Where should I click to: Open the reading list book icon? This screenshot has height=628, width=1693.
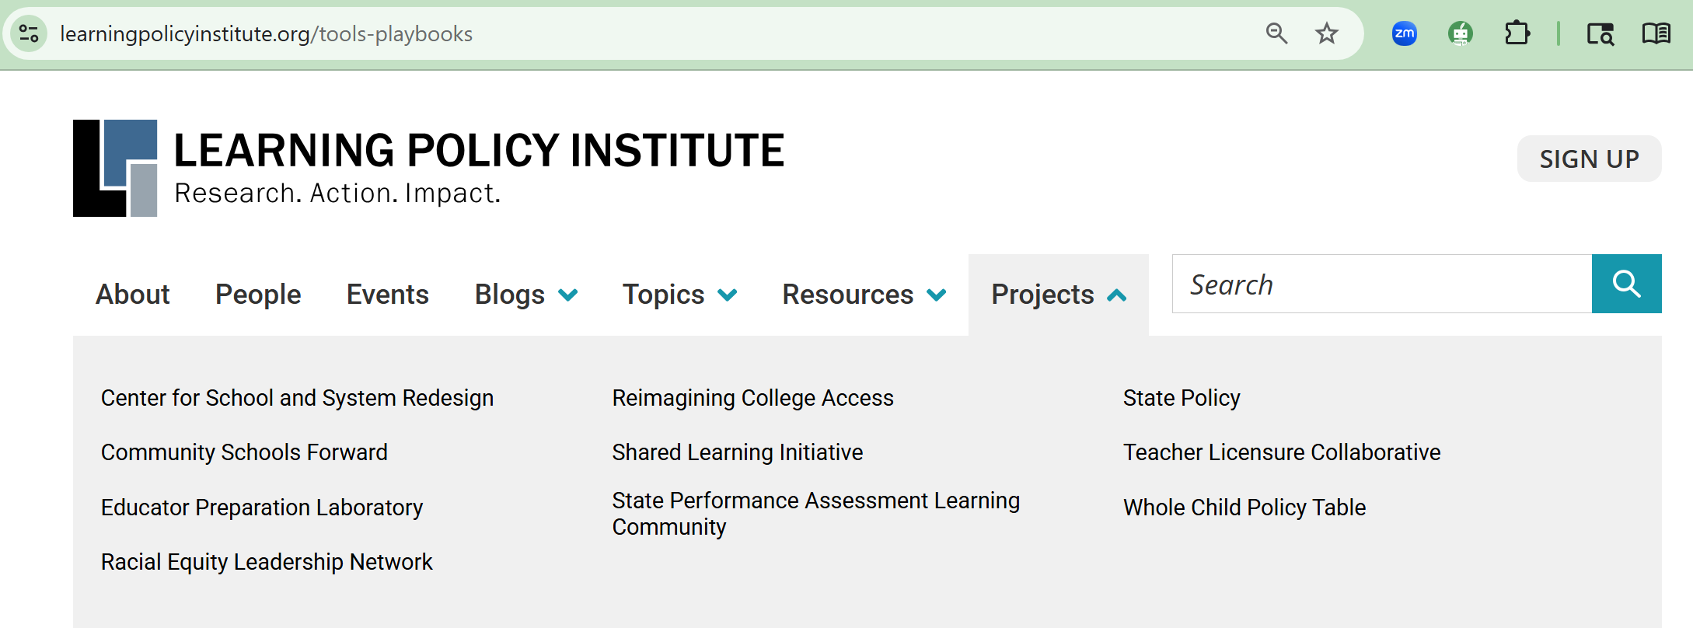[x=1656, y=33]
